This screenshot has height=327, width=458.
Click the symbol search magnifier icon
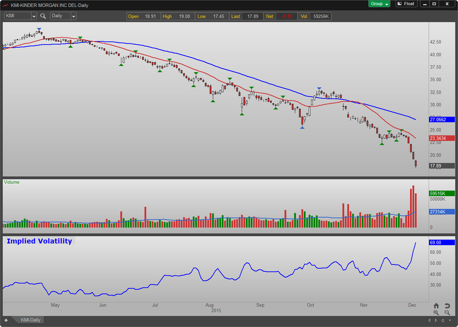[x=43, y=16]
